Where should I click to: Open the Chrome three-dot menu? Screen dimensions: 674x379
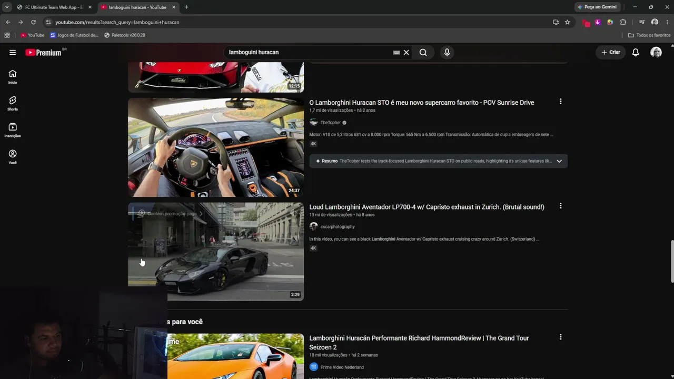tap(667, 22)
